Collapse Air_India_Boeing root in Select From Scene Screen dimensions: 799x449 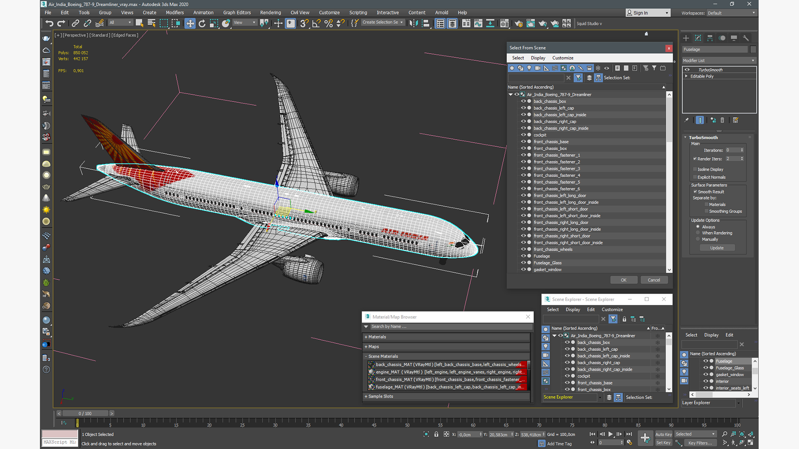511,95
